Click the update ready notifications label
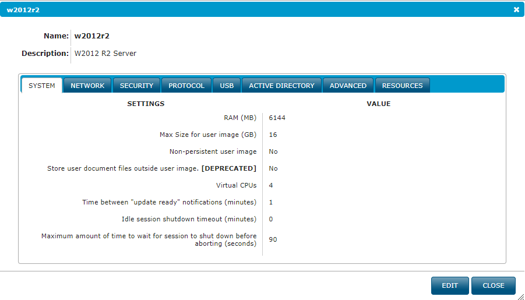This screenshot has width=525, height=300. click(x=170, y=202)
